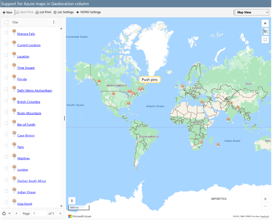Click the map pitch control button
Screen dimensions: 272x224
click(265, 24)
